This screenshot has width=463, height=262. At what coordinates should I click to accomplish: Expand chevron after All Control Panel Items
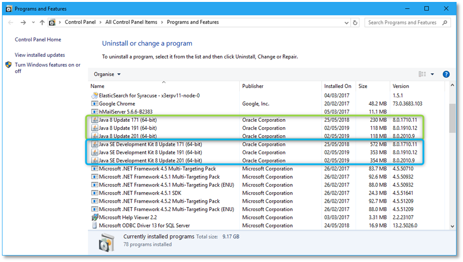pos(162,22)
